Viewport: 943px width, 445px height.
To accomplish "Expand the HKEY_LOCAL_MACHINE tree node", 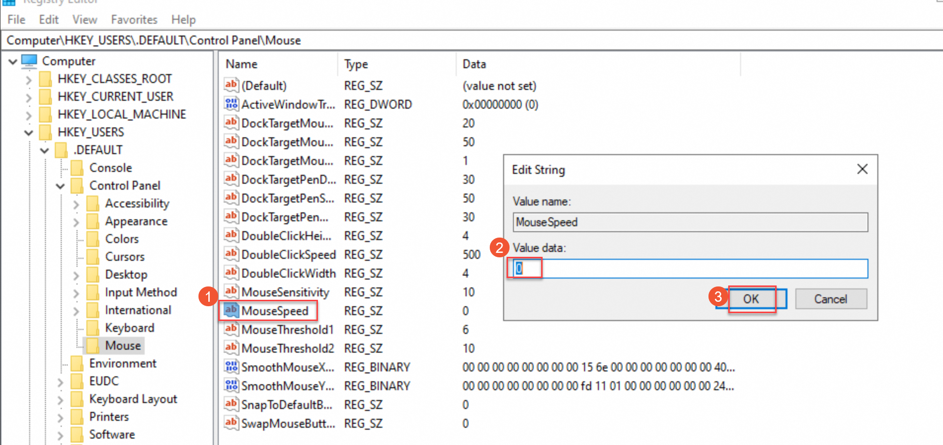I will pos(29,115).
